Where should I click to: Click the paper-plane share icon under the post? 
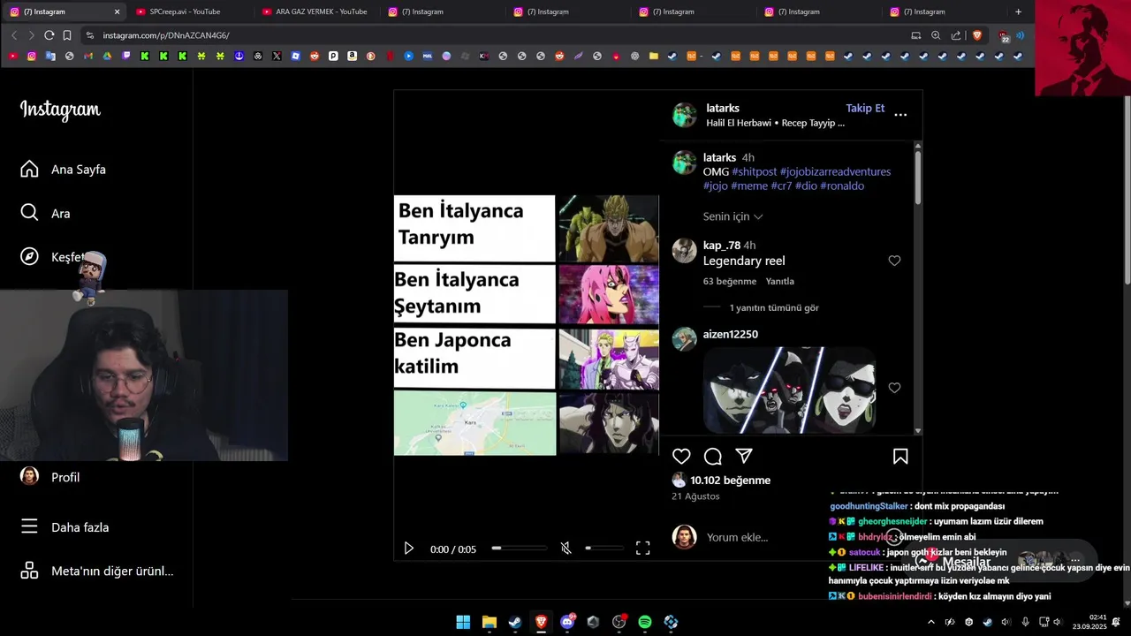(744, 456)
